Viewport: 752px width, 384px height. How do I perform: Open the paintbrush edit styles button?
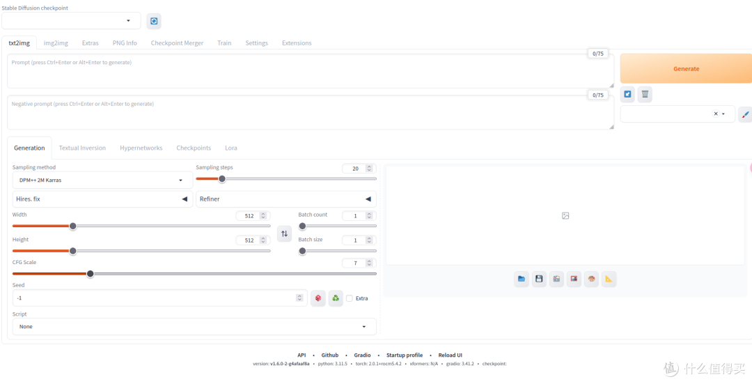[x=744, y=114]
